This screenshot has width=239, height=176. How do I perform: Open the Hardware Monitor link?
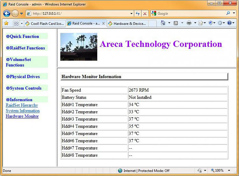pyautogui.click(x=22, y=116)
